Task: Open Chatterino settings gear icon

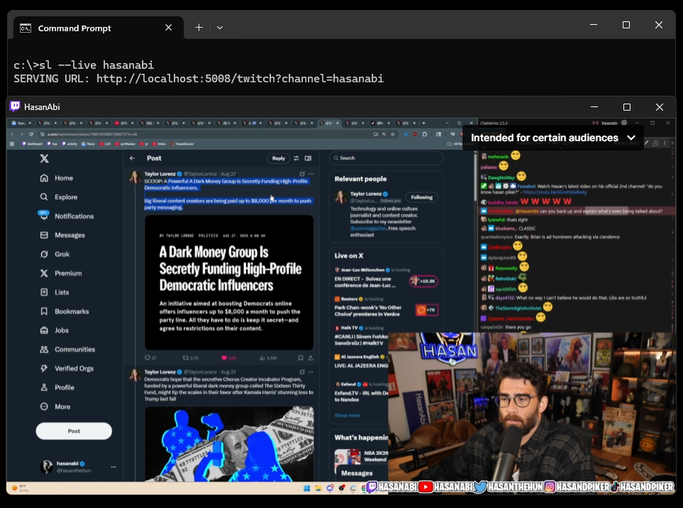Action: point(624,123)
